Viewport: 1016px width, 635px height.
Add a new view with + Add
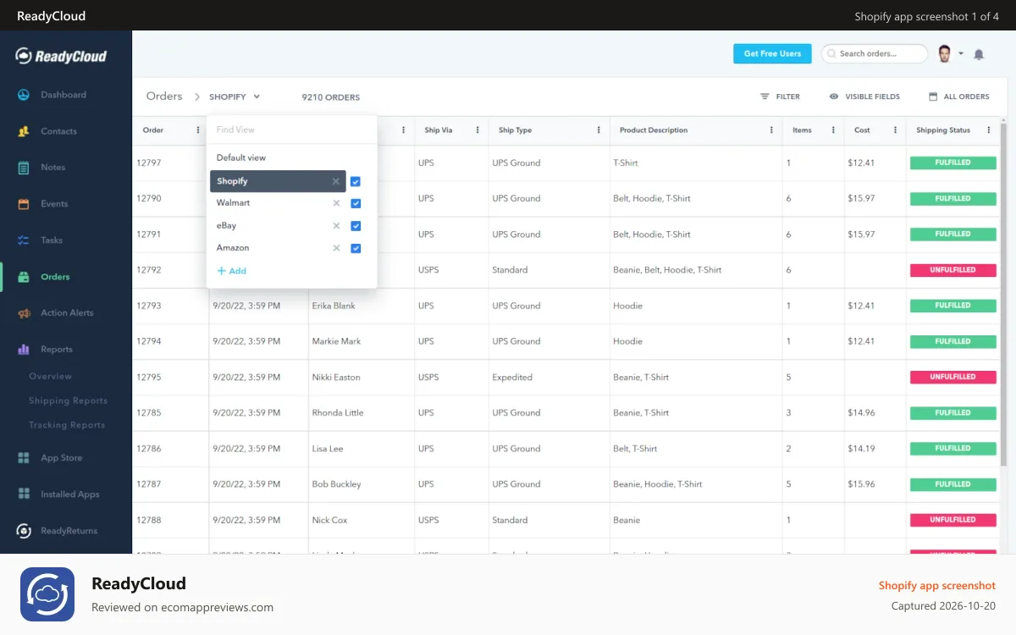pyautogui.click(x=231, y=271)
